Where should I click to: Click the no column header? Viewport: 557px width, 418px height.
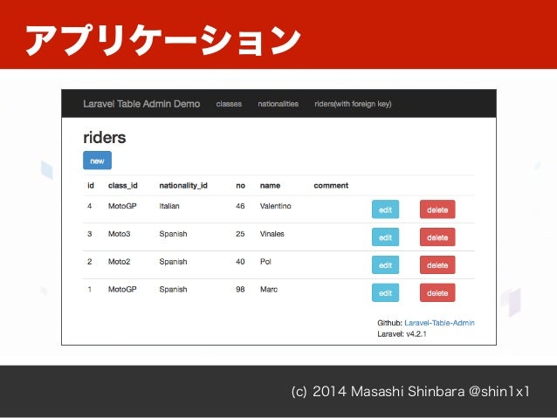240,186
